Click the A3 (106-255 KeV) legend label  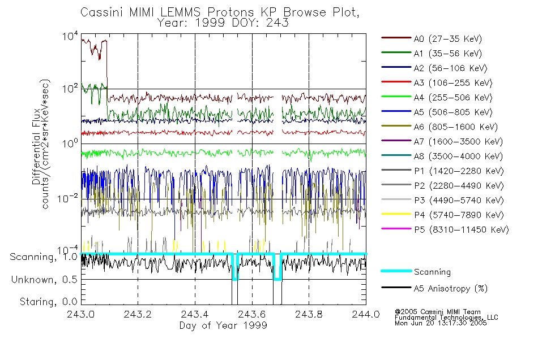tap(453, 83)
